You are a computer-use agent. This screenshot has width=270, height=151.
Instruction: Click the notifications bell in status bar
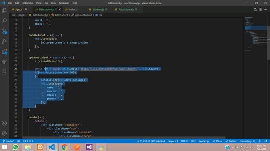(266, 141)
